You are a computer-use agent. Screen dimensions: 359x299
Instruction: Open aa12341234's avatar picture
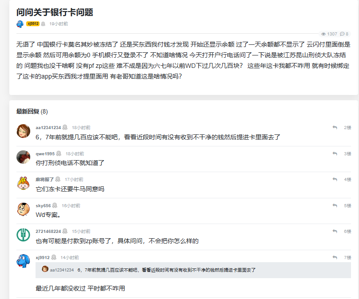(x=23, y=131)
